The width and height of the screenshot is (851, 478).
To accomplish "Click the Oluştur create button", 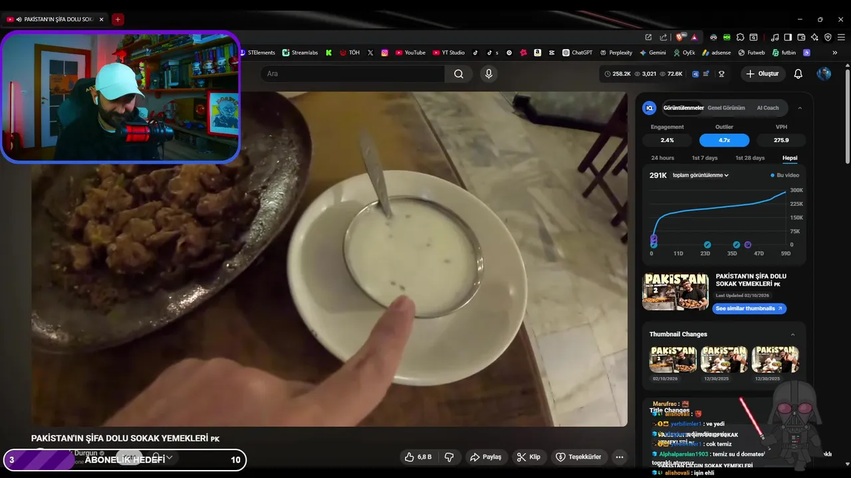I will [x=762, y=74].
